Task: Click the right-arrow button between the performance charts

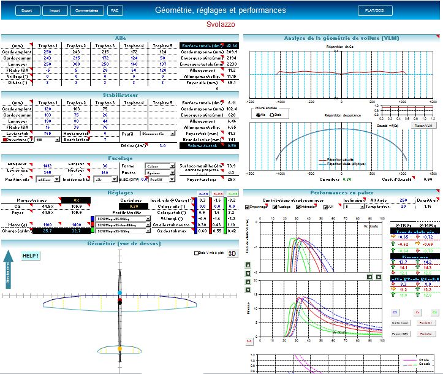Action: pyautogui.click(x=379, y=277)
